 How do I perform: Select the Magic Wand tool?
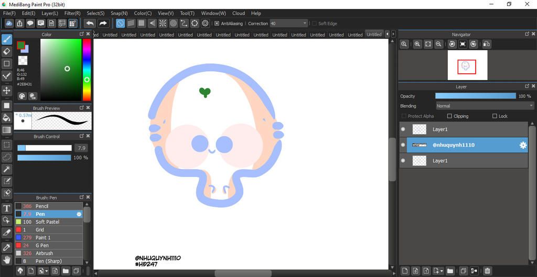coord(6,169)
